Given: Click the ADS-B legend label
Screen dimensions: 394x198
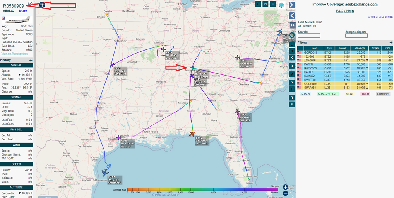Looking at the screenshot, I should click(x=306, y=94).
